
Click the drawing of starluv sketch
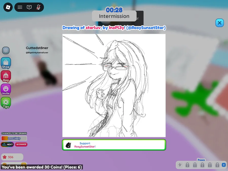114,86
